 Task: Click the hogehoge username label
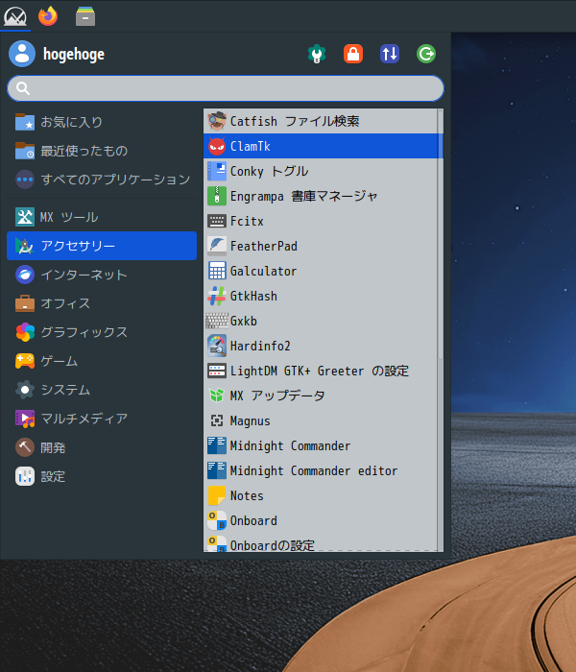pyautogui.click(x=74, y=54)
